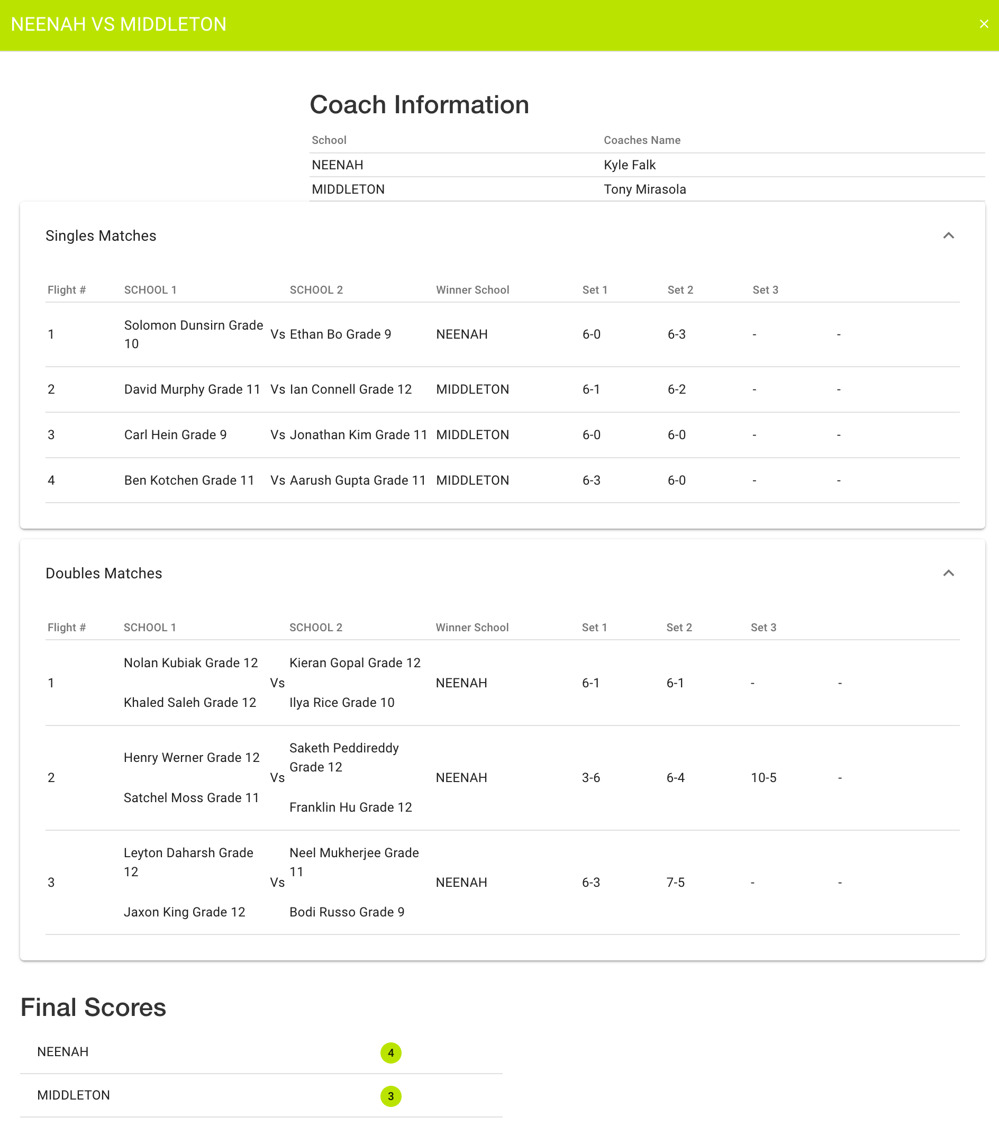Click the Jonathan Kim Grade 11 entry
The width and height of the screenshot is (999, 1126).
pos(358,435)
